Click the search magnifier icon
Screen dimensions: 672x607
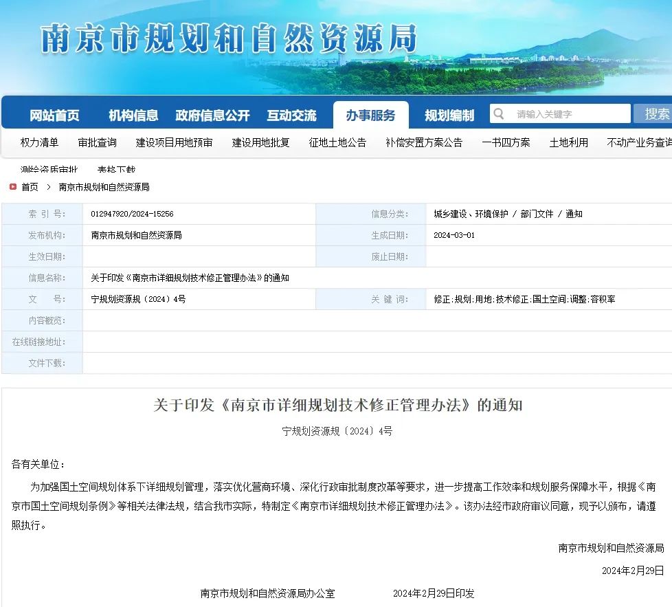tap(498, 114)
